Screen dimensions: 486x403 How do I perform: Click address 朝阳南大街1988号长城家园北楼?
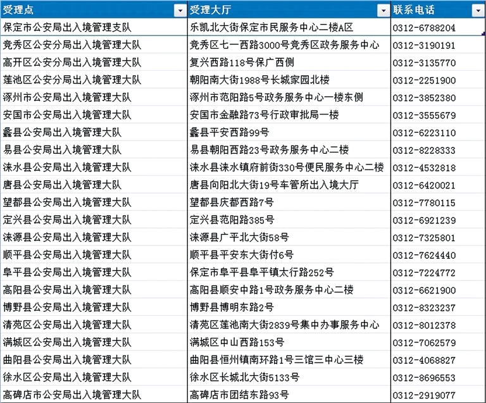click(x=259, y=80)
